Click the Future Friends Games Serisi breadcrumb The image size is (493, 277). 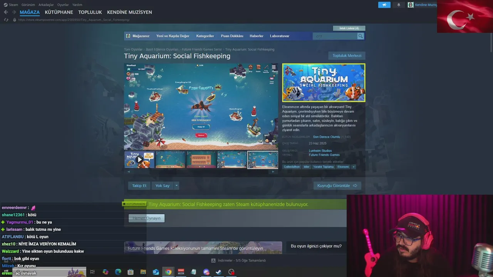tap(202, 50)
